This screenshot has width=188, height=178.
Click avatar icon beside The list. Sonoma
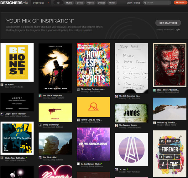pos(116,96)
